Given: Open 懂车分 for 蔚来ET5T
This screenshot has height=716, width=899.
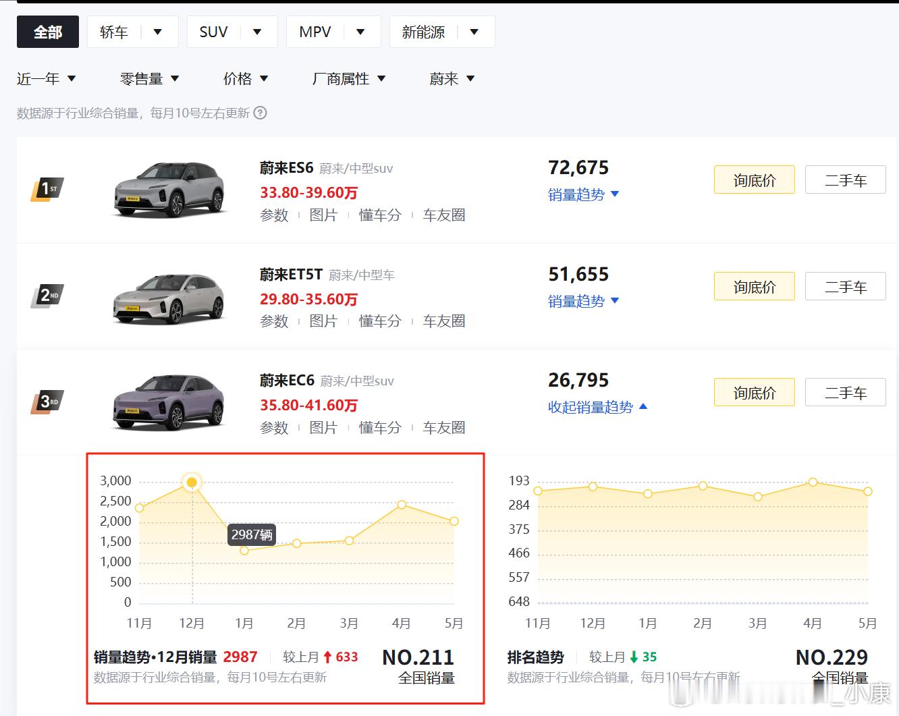Looking at the screenshot, I should 380,321.
